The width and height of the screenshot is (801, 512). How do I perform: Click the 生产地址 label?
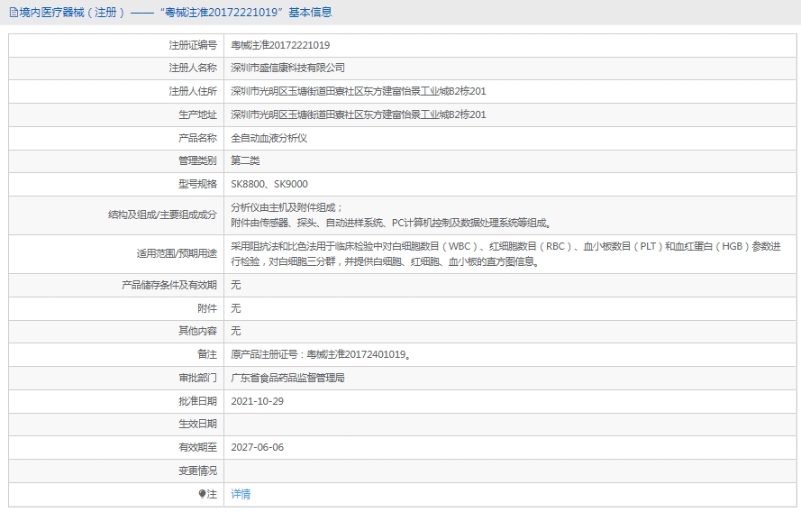(197, 115)
